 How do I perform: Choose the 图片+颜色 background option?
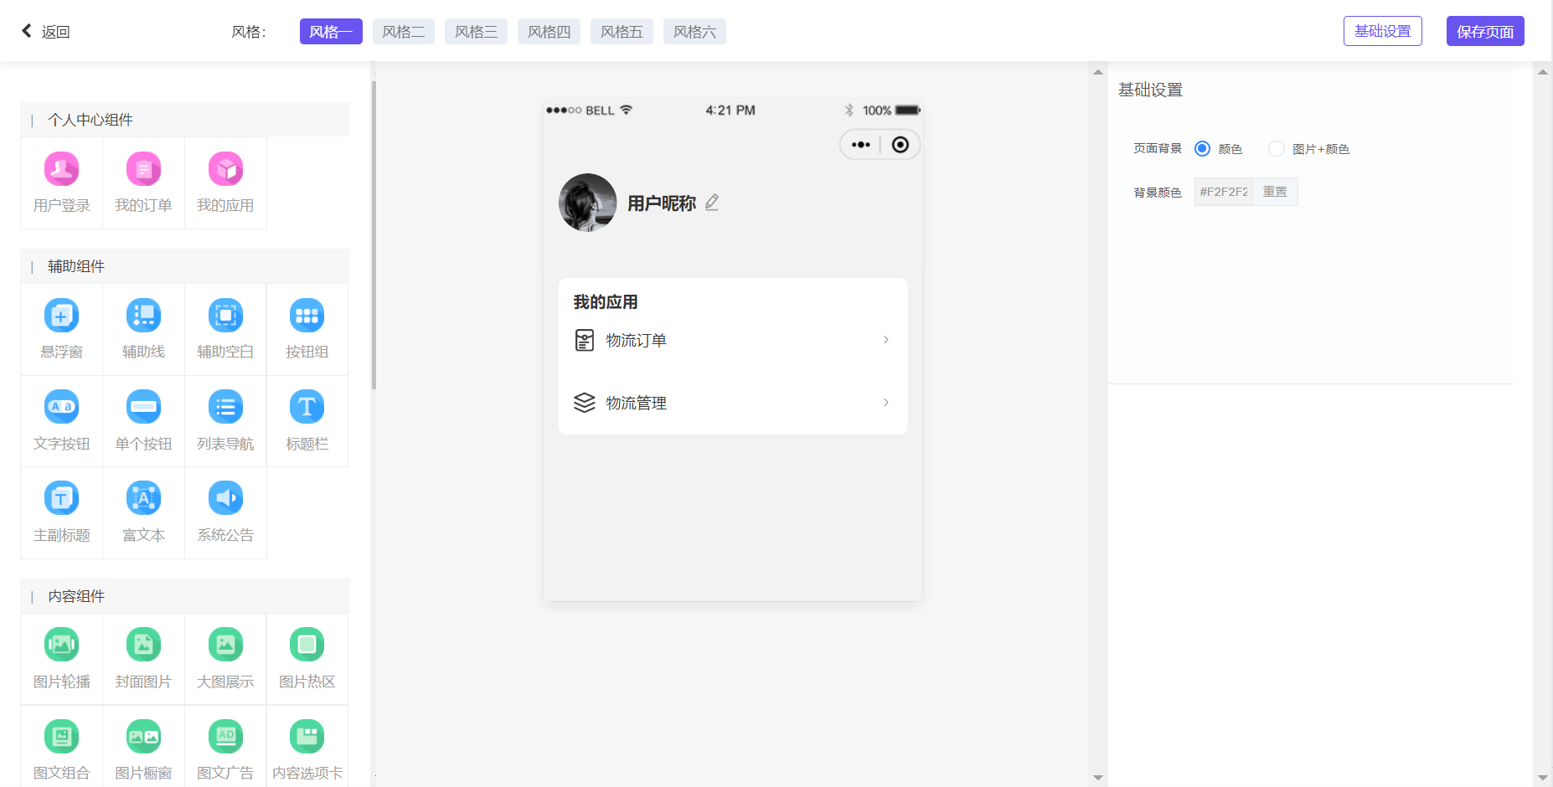pyautogui.click(x=1276, y=149)
